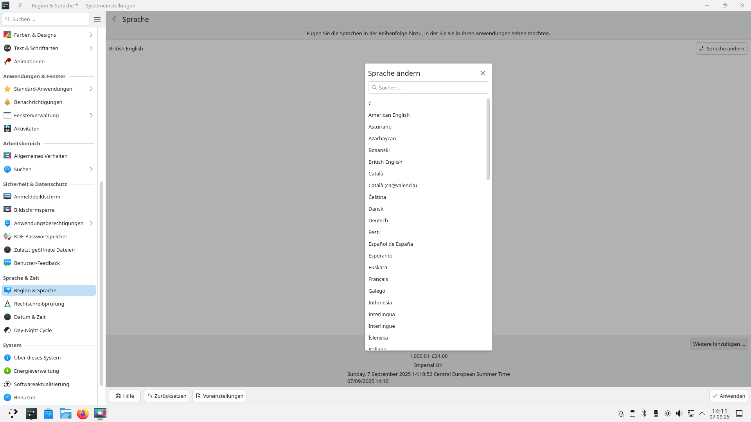The image size is (751, 422).
Task: Choose American English in the list
Action: 424,115
